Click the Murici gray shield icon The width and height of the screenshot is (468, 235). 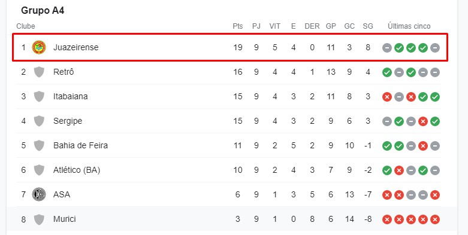click(x=39, y=219)
